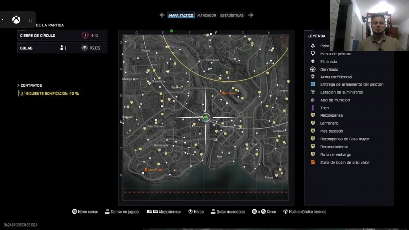Click the Marca de pelotón legend icon

click(313, 54)
